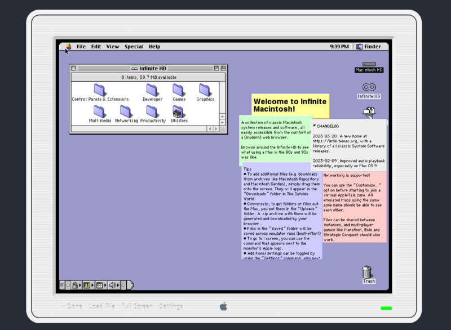Screen dimensions: 451x330
Task: Open the Control Panels & Extensions folder
Action: click(x=100, y=90)
